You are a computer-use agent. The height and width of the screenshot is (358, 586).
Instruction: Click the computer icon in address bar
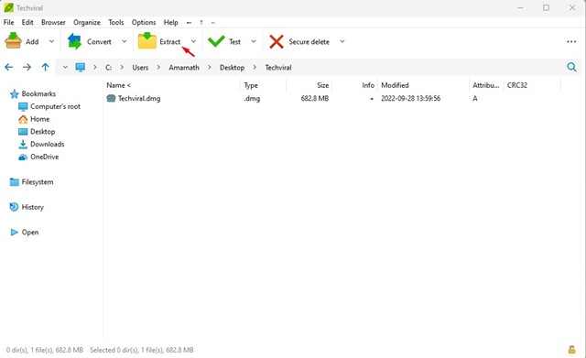pyautogui.click(x=81, y=67)
